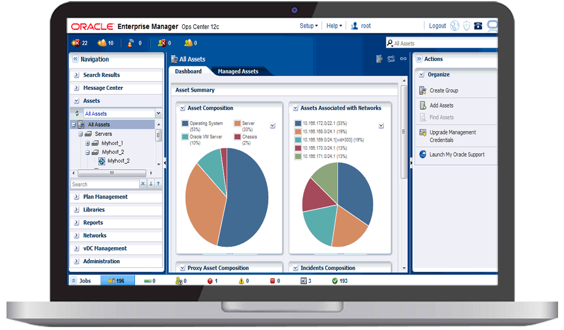Screen dimensions: 564x330
Task: Clear the navigation search with X icon
Action: click(143, 184)
